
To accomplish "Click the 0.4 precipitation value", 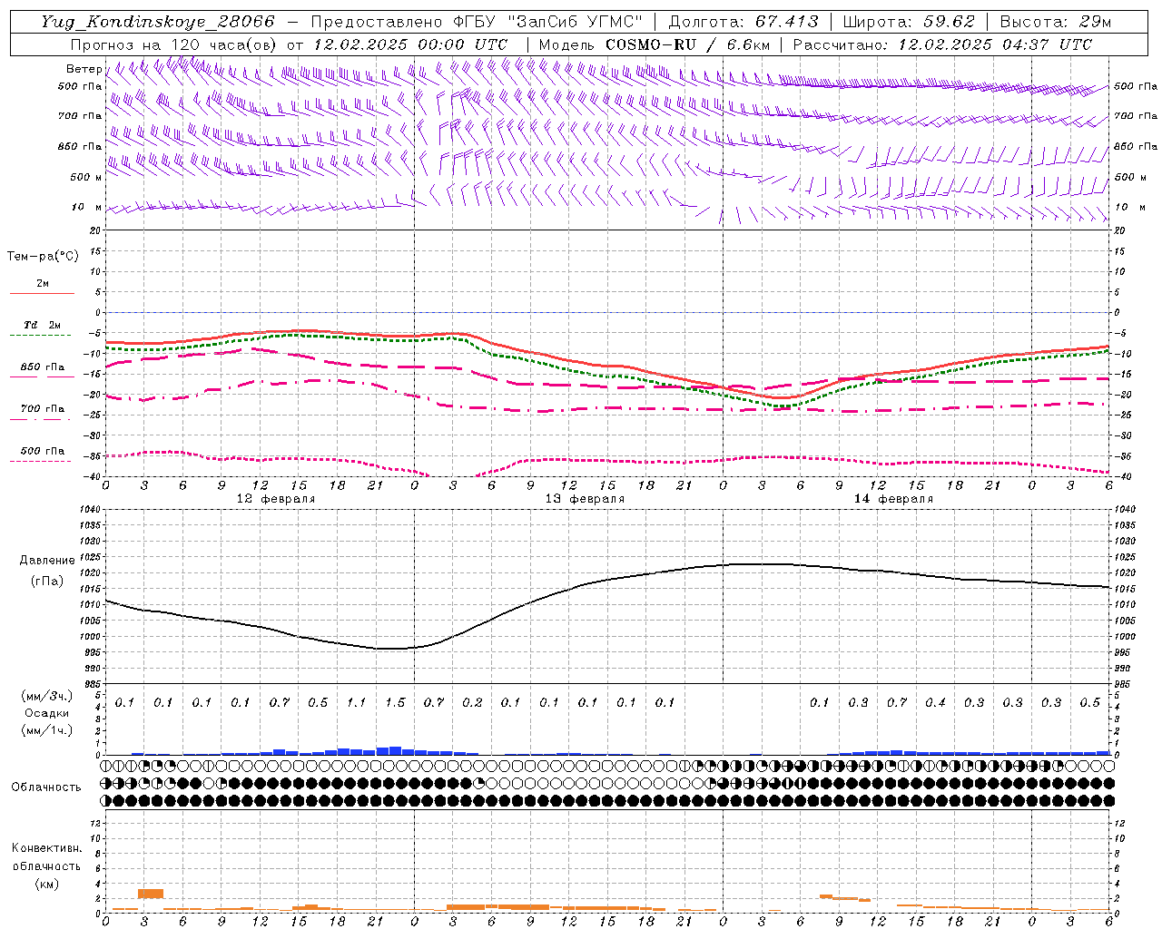I will click(x=935, y=702).
